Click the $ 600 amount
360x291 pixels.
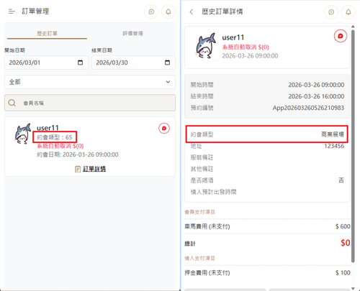343,226
